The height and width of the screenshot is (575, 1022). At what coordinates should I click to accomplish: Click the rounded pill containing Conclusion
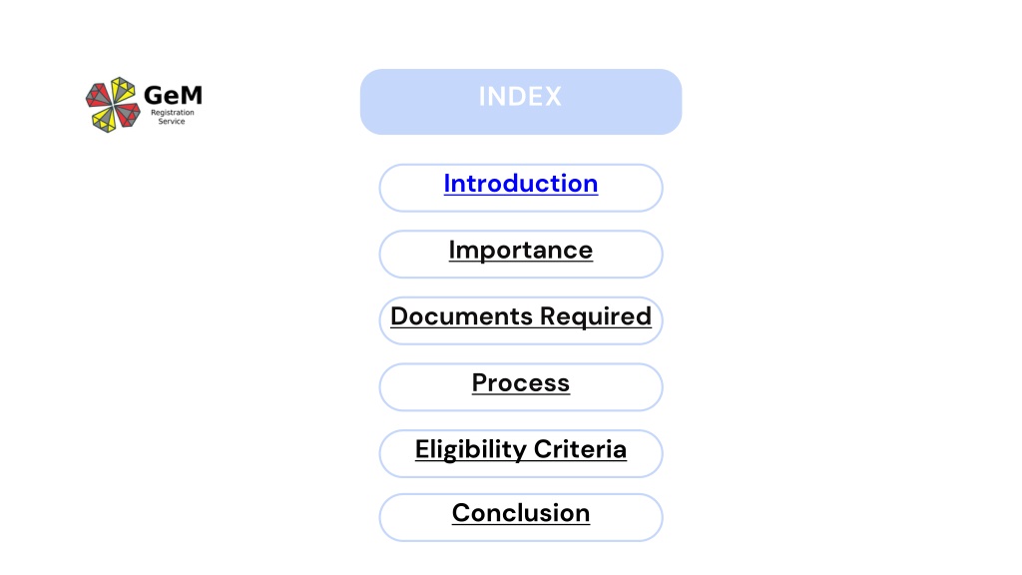click(521, 518)
